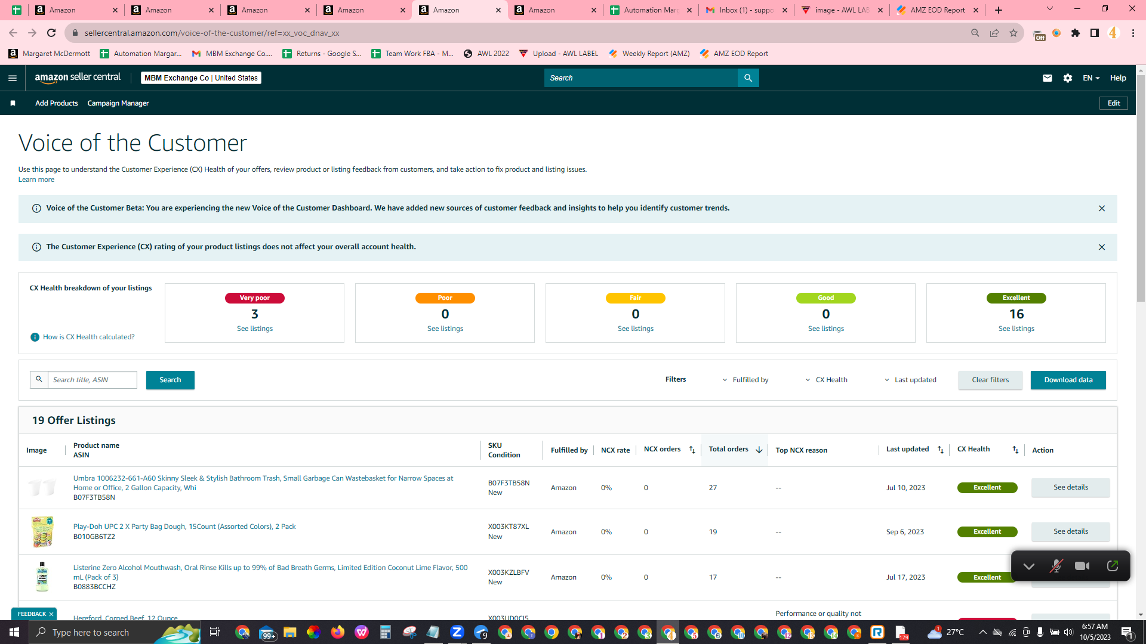Sort the table by Last updated column
This screenshot has width=1146, height=644.
click(941, 450)
